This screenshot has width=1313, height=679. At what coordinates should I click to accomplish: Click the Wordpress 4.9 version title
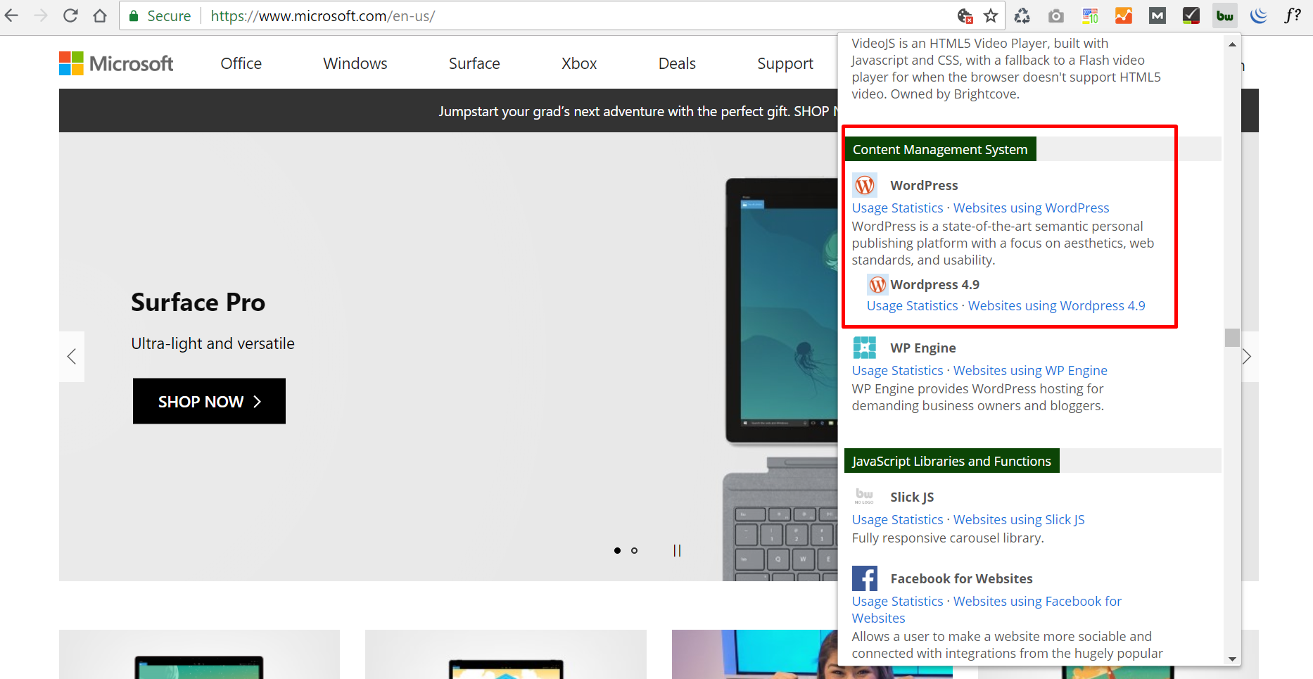tap(934, 284)
